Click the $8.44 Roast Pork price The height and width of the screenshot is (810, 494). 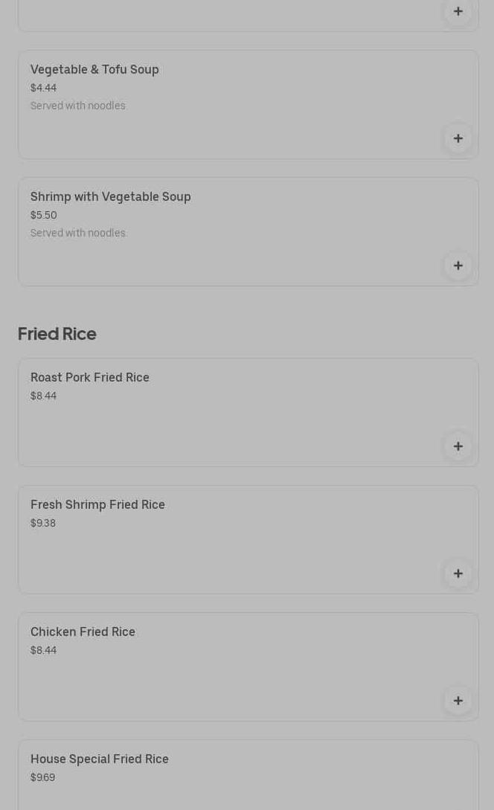click(x=43, y=396)
